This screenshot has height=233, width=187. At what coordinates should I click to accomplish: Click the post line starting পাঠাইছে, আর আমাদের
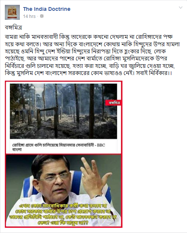coord(86,58)
